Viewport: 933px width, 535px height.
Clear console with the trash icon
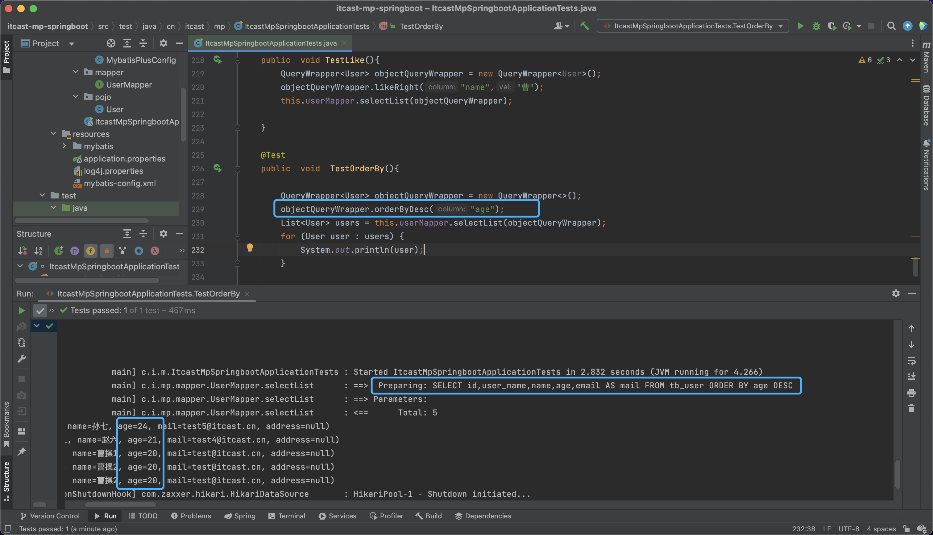coord(911,409)
